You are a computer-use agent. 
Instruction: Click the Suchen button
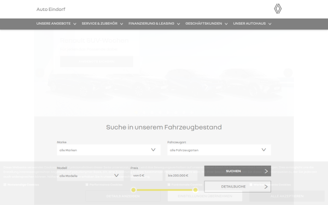237,171
